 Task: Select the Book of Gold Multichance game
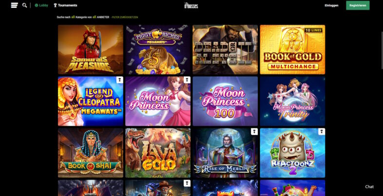pyautogui.click(x=293, y=50)
